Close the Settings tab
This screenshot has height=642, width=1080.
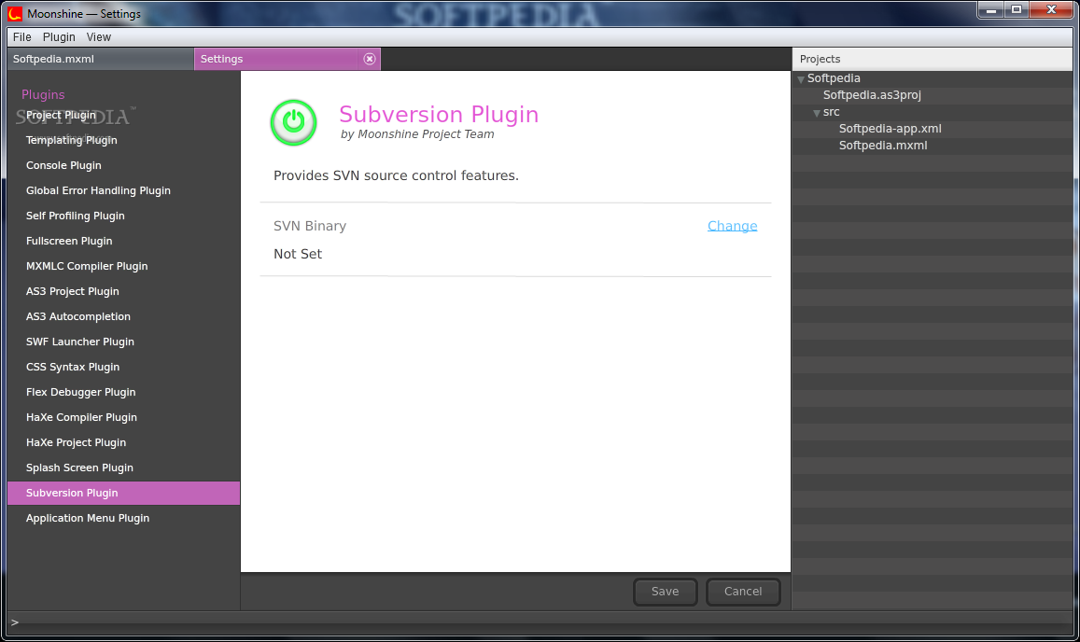370,59
